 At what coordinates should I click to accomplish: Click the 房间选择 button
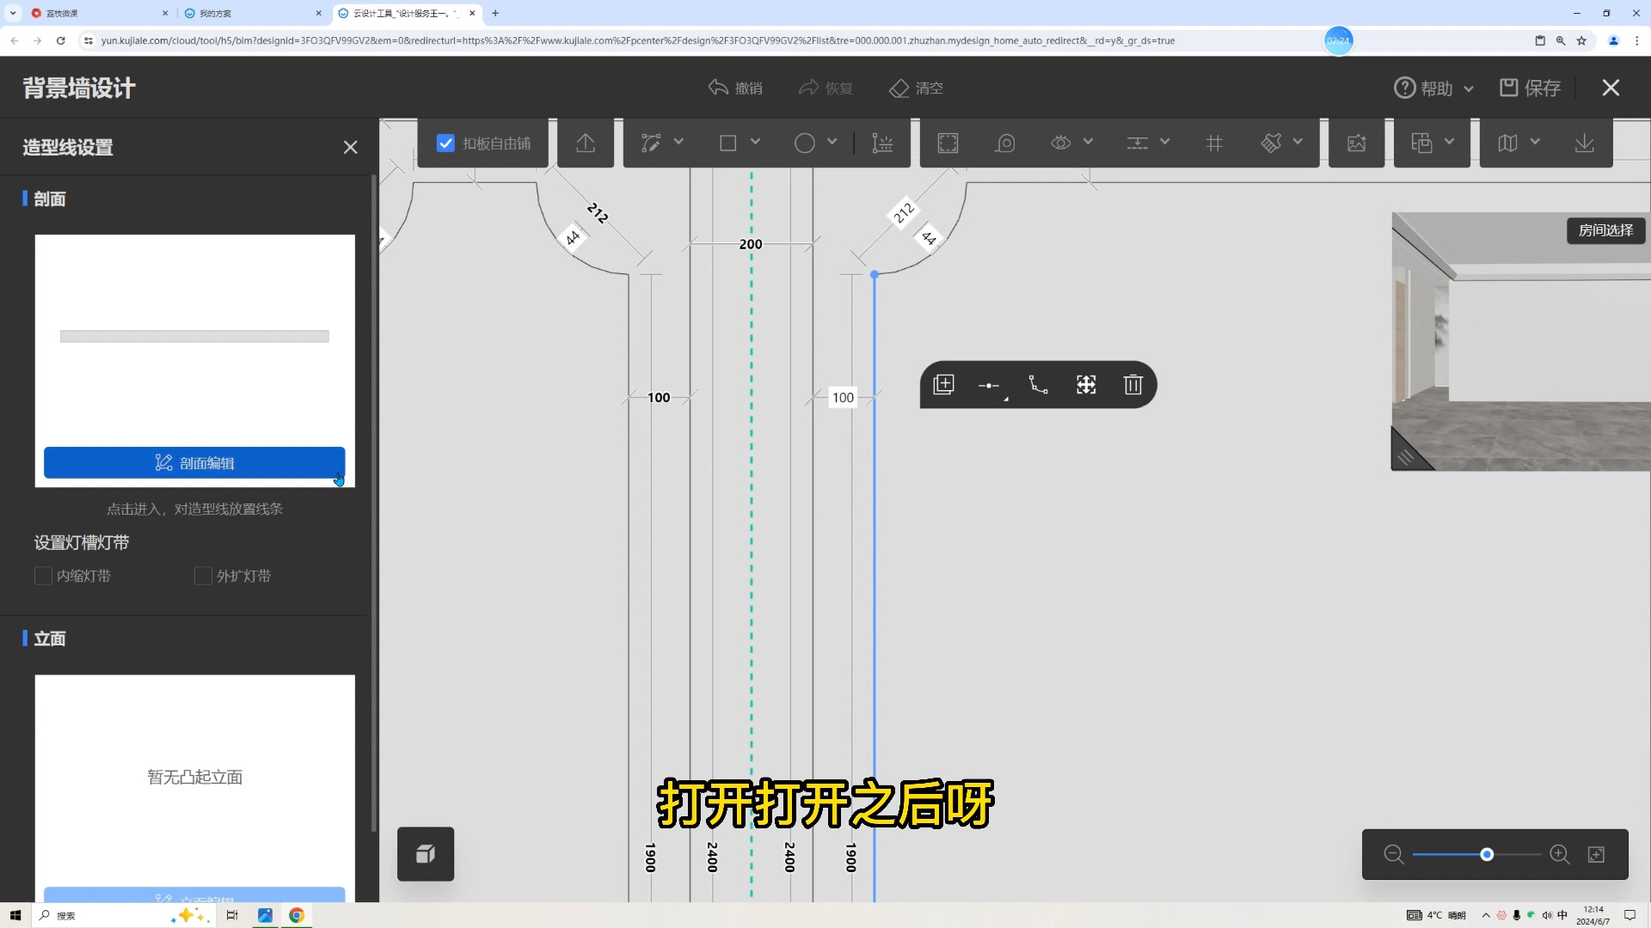click(x=1605, y=230)
